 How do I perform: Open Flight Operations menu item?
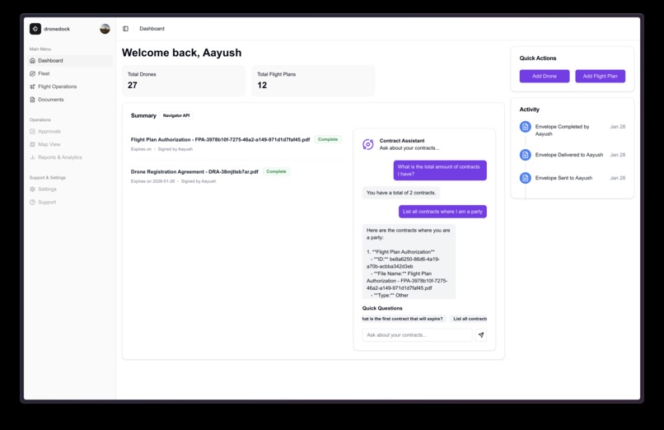(70, 86)
